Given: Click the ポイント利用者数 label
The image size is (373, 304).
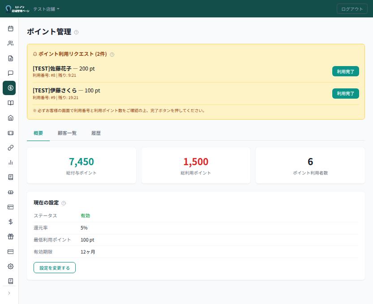Looking at the screenshot, I should (x=310, y=173).
